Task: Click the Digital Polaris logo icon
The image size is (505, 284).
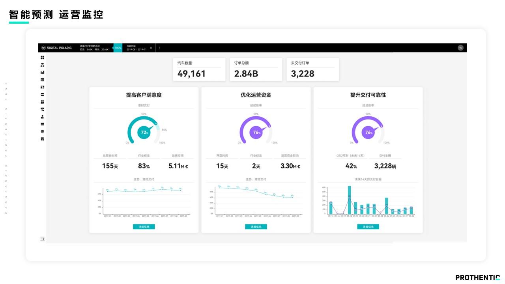Action: pos(44,47)
